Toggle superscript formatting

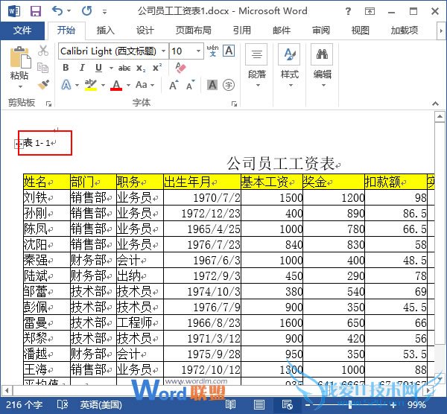click(157, 68)
